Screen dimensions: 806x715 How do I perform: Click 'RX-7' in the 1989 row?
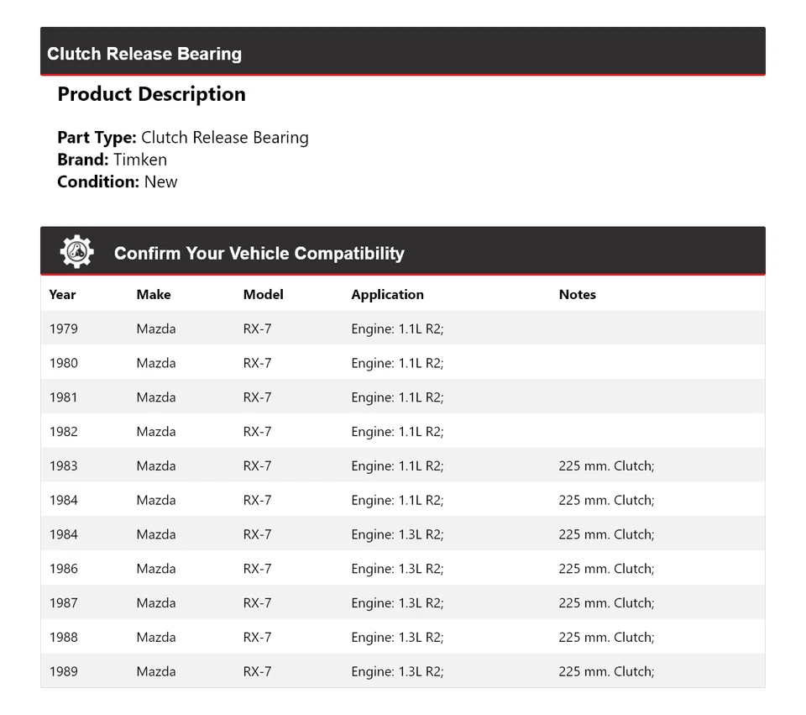click(x=258, y=672)
